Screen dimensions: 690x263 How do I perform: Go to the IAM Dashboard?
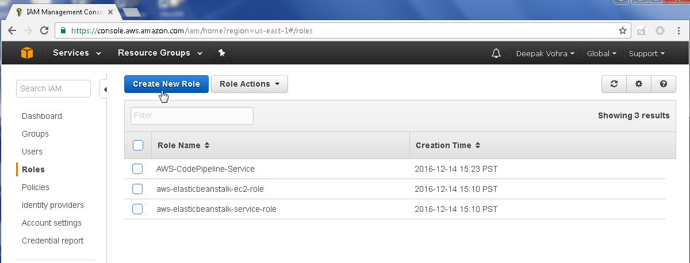[42, 116]
